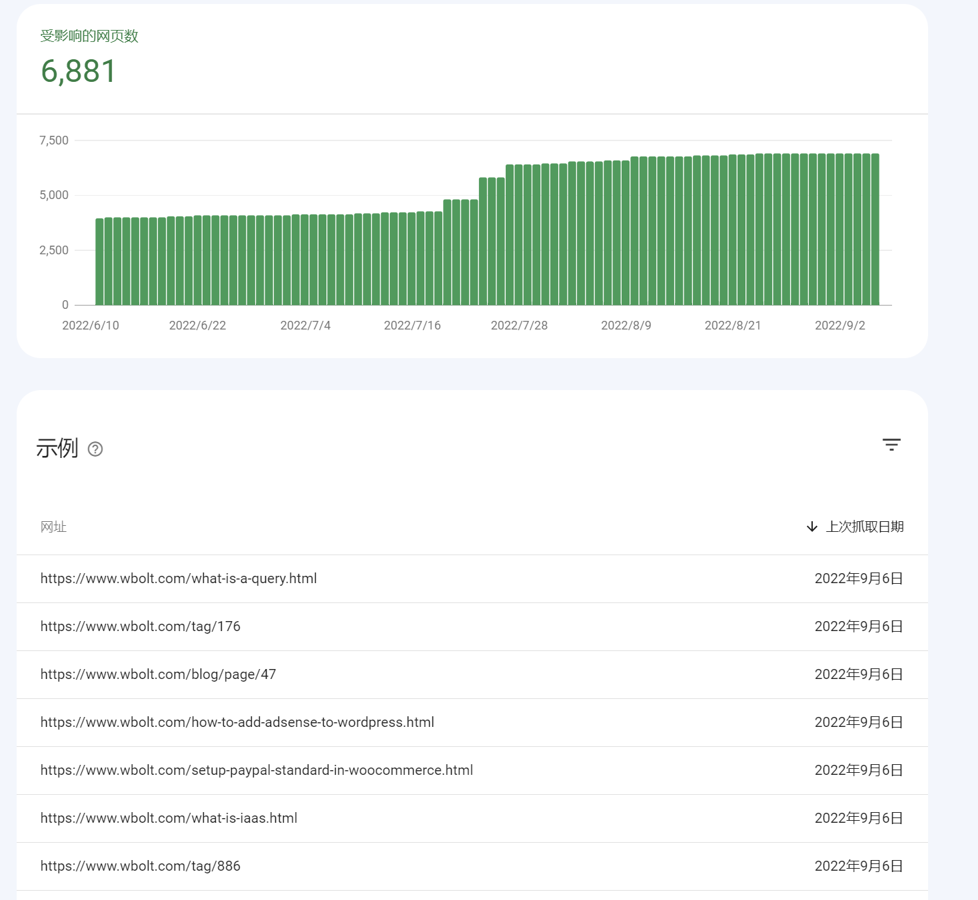The height and width of the screenshot is (900, 978).
Task: Click the sort arrow beside 上次抓取日期
Action: point(811,527)
